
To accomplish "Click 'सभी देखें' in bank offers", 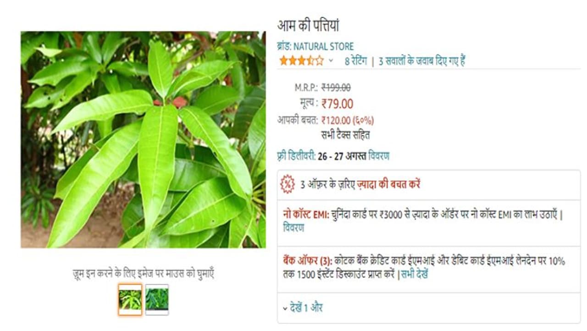I will [415, 275].
